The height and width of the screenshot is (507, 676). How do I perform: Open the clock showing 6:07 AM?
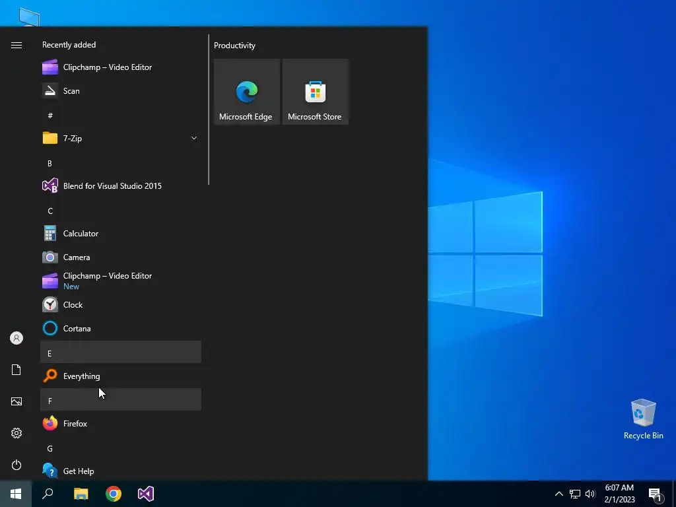[619, 494]
